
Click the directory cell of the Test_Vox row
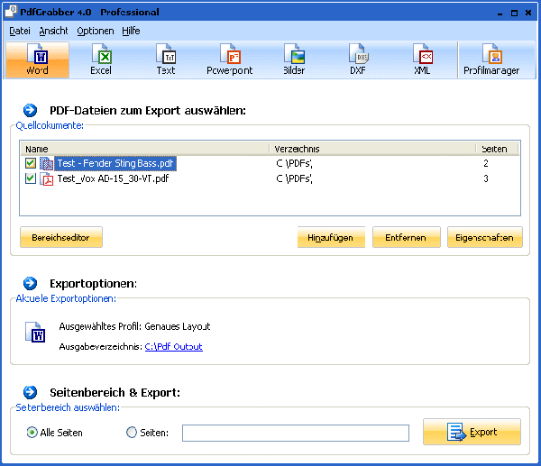(294, 178)
